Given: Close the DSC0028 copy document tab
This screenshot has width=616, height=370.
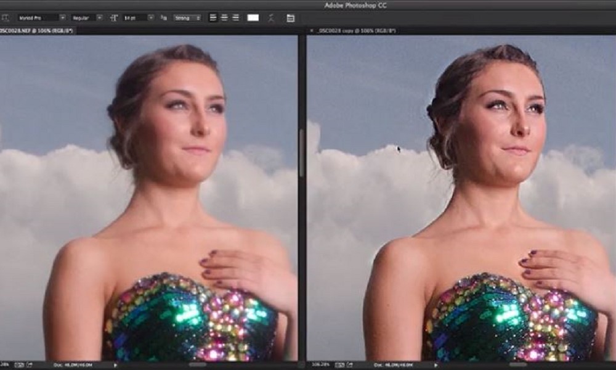Looking at the screenshot, I should click(312, 30).
